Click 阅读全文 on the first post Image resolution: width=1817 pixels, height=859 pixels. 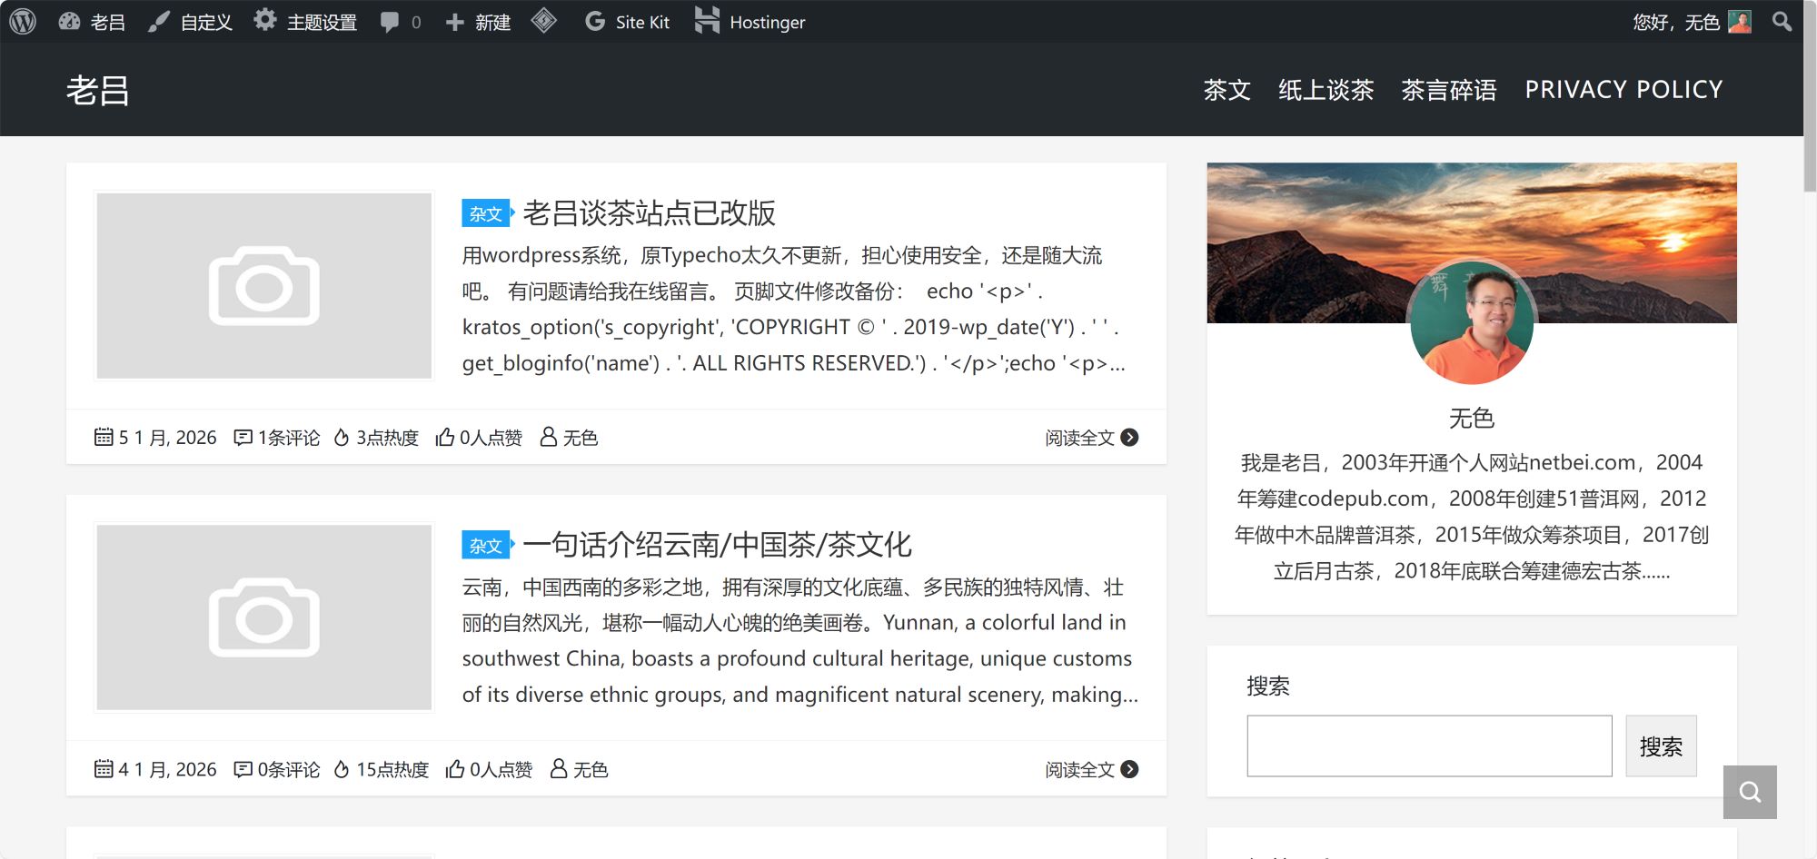[x=1079, y=438]
